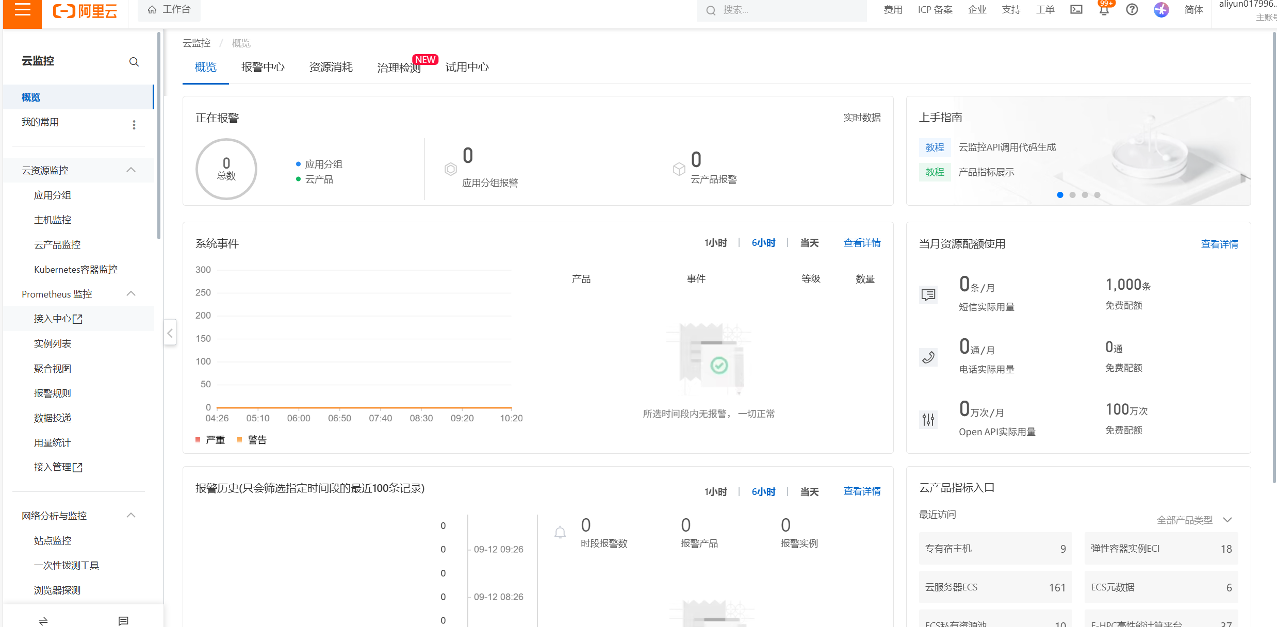Collapse the 网络分析与监控 section
The height and width of the screenshot is (627, 1277).
(x=131, y=516)
